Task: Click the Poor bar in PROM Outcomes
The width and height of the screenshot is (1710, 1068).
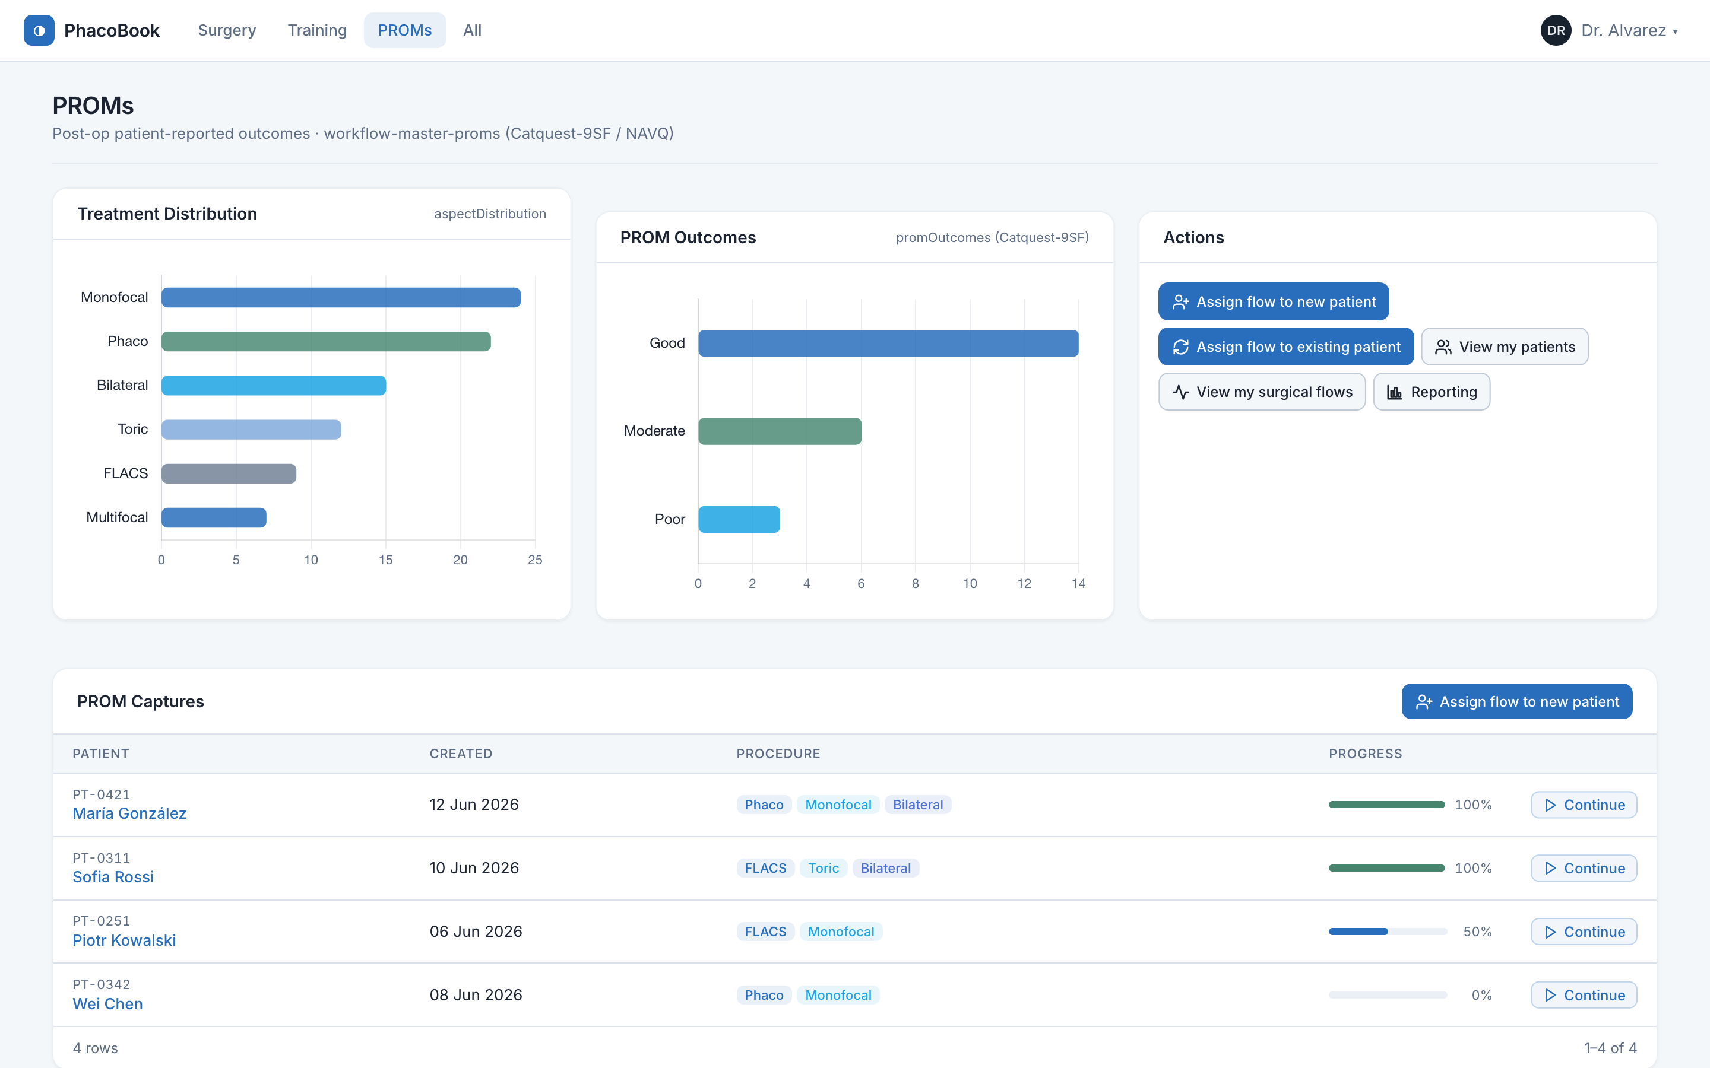Action: [x=739, y=519]
